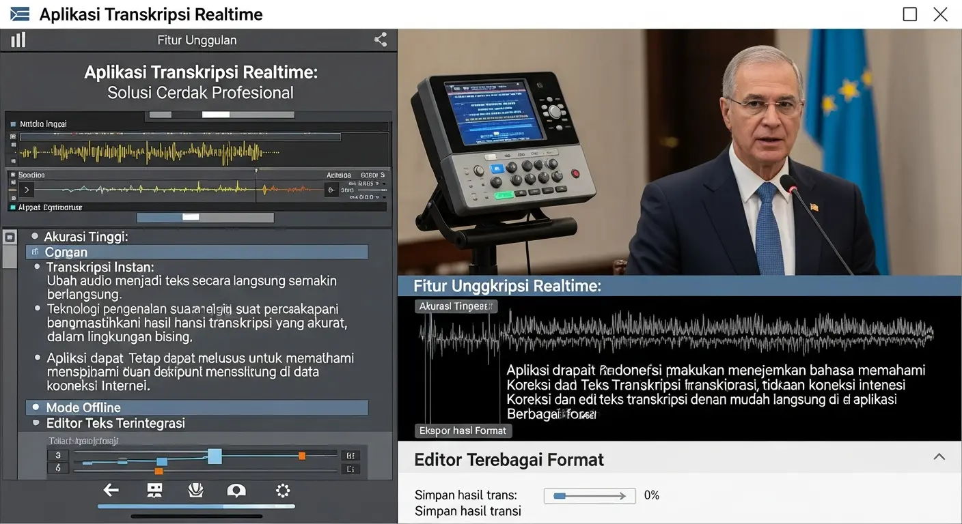Click the vertical scrollbar thumb left of feature list

pos(10,257)
